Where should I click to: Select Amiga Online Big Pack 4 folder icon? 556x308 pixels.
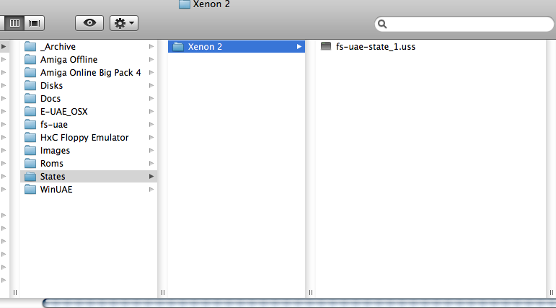tap(30, 72)
